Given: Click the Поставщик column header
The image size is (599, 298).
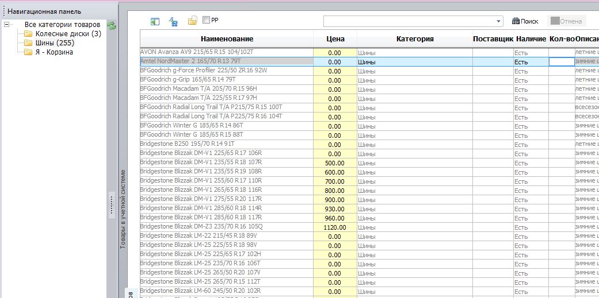Looking at the screenshot, I should click(493, 39).
